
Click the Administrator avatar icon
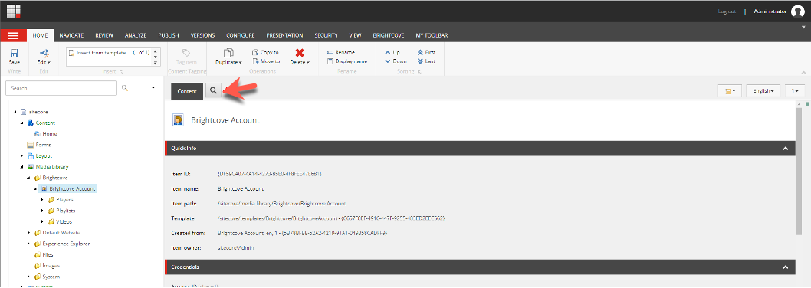[x=798, y=11]
